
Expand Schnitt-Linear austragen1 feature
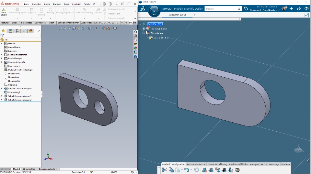point(2,96)
